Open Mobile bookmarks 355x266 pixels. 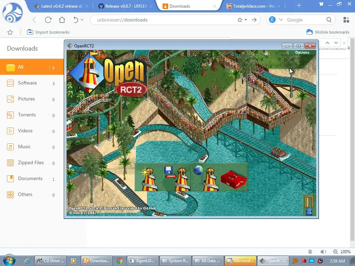pyautogui.click(x=328, y=32)
